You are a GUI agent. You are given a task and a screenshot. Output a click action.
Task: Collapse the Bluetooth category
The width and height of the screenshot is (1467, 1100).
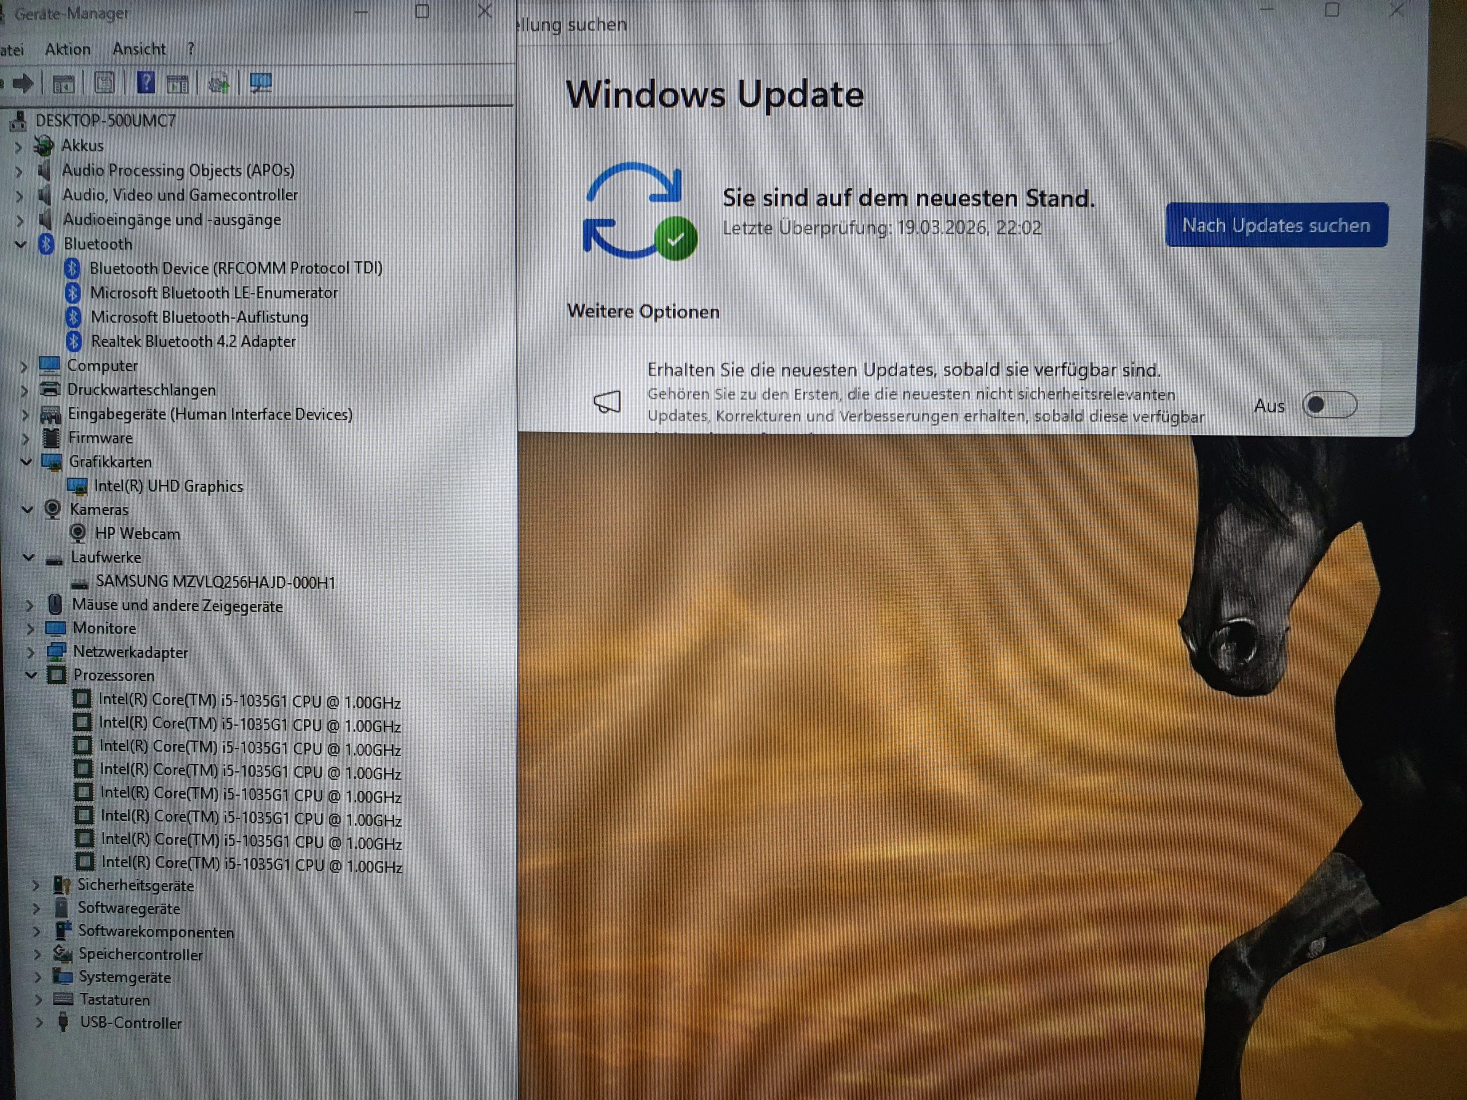[x=21, y=244]
